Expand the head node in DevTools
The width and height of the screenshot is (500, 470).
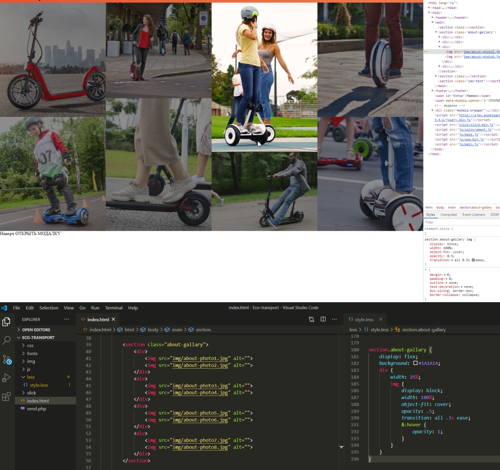[x=429, y=8]
